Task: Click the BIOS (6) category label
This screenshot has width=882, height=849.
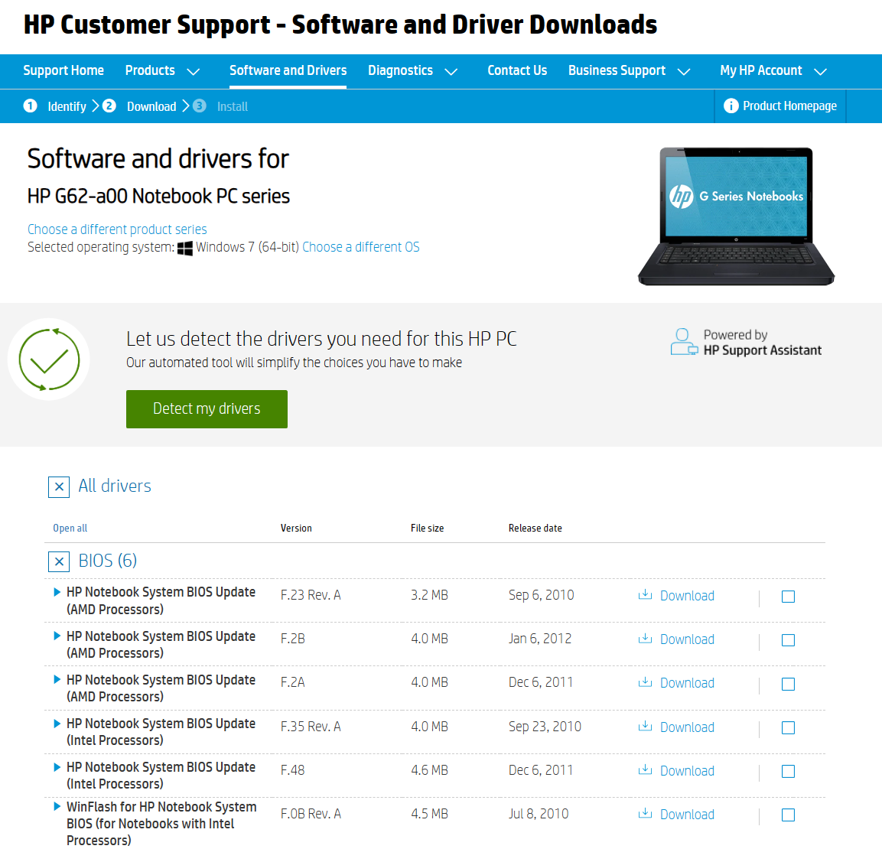Action: coord(107,561)
